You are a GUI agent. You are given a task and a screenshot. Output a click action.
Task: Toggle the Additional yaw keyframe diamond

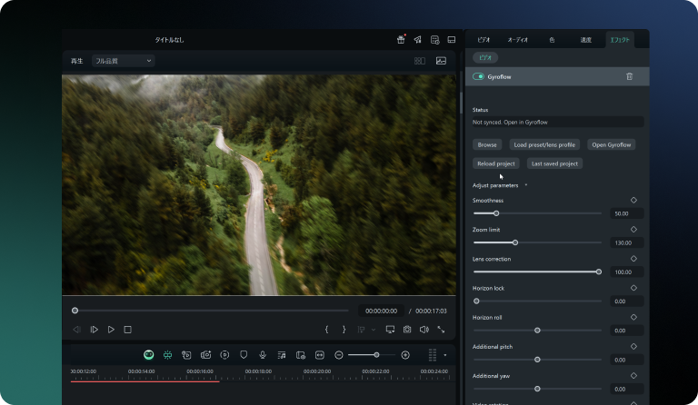[x=633, y=376]
